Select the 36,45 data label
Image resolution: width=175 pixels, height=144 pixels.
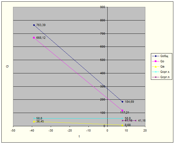tap(40, 122)
